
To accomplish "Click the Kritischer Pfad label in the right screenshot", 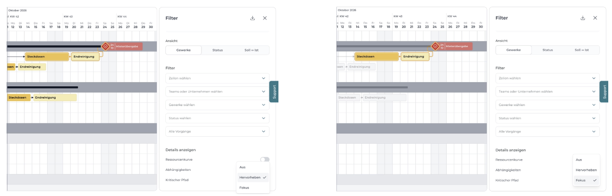I will coord(508,180).
